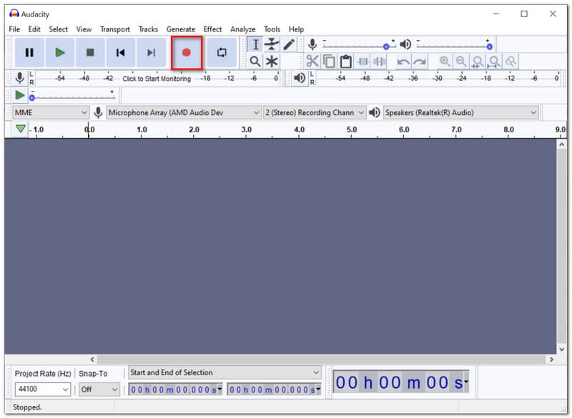
Task: Fit project to window width
Action: pos(494,61)
